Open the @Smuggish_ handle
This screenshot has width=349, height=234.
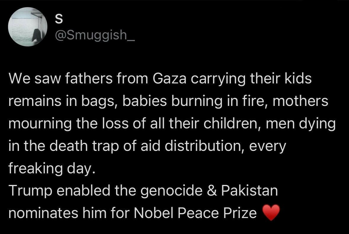[95, 35]
